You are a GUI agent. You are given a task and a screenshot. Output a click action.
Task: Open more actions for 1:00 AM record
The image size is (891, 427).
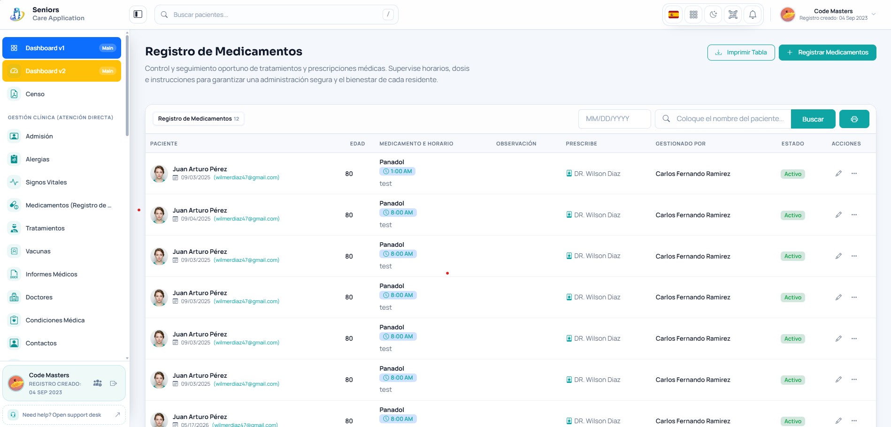pyautogui.click(x=854, y=174)
